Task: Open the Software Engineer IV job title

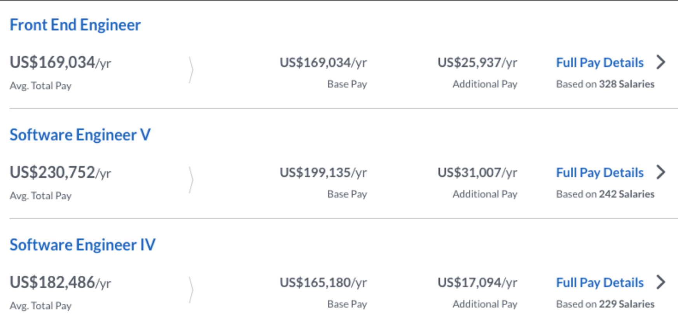Action: click(82, 245)
